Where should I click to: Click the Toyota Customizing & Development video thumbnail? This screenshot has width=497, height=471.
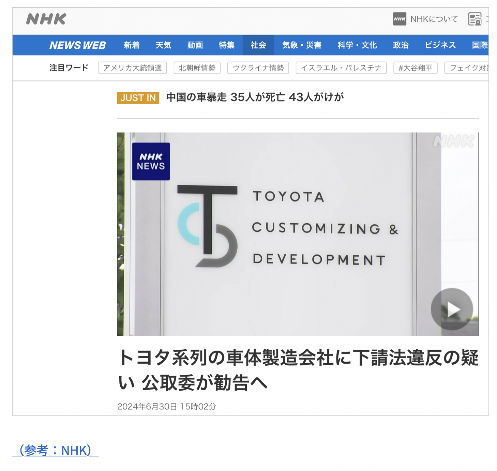pyautogui.click(x=298, y=234)
